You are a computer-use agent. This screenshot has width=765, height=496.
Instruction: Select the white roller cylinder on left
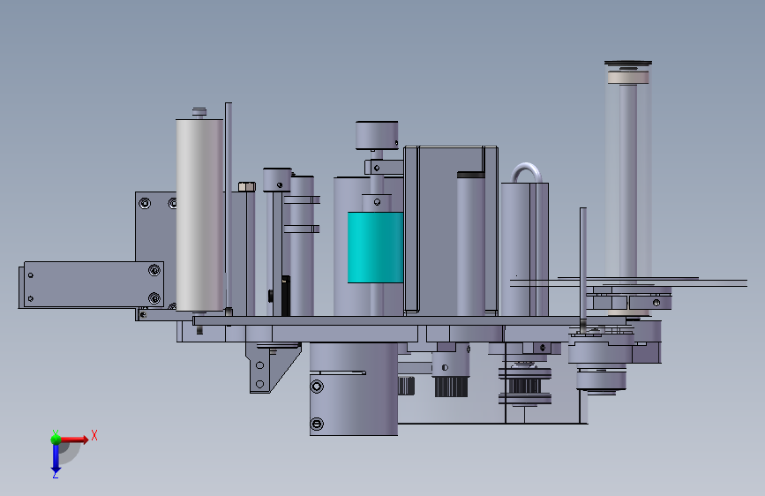click(199, 214)
